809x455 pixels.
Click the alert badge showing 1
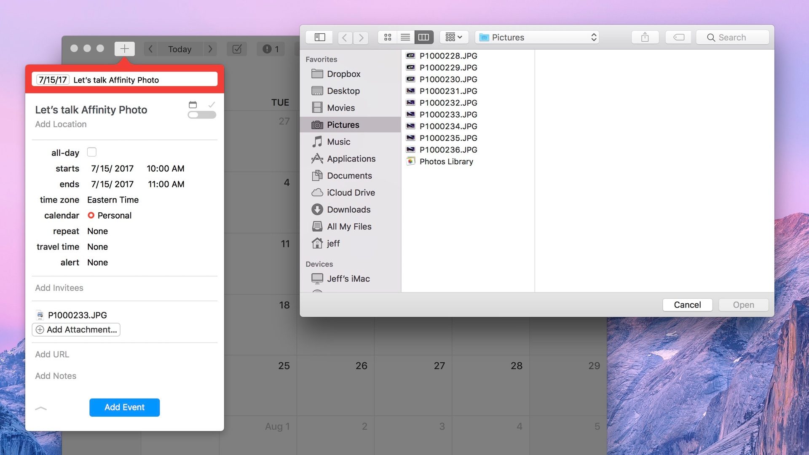(271, 49)
